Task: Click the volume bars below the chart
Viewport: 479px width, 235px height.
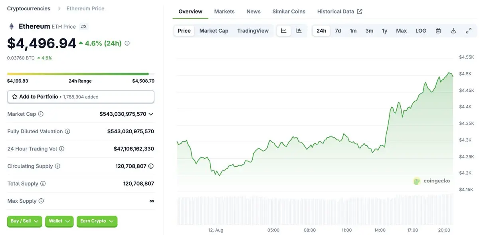Action: pos(315,209)
